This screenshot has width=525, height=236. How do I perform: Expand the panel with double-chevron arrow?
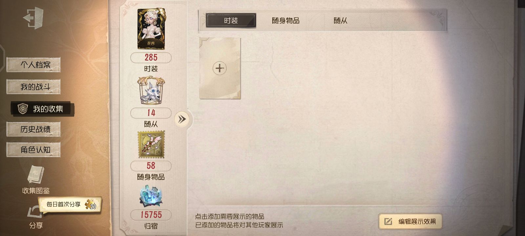click(x=182, y=119)
